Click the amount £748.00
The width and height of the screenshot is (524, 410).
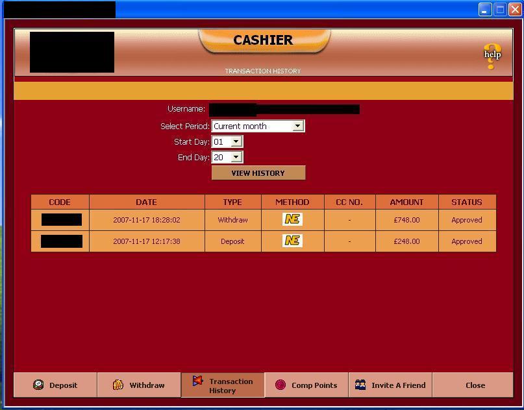406,220
